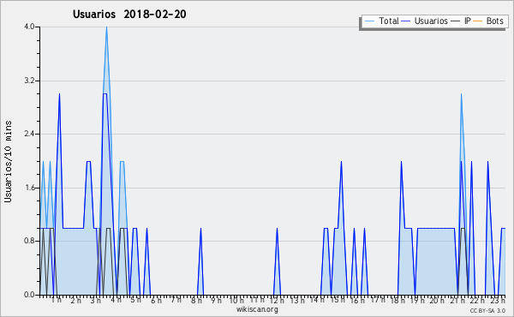Click the 4.0 peak near 3 h
Image resolution: width=514 pixels, height=317 pixels.
[x=106, y=27]
